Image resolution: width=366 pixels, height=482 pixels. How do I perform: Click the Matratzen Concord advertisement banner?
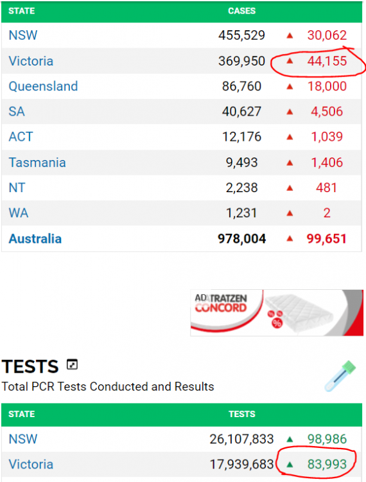(x=277, y=312)
